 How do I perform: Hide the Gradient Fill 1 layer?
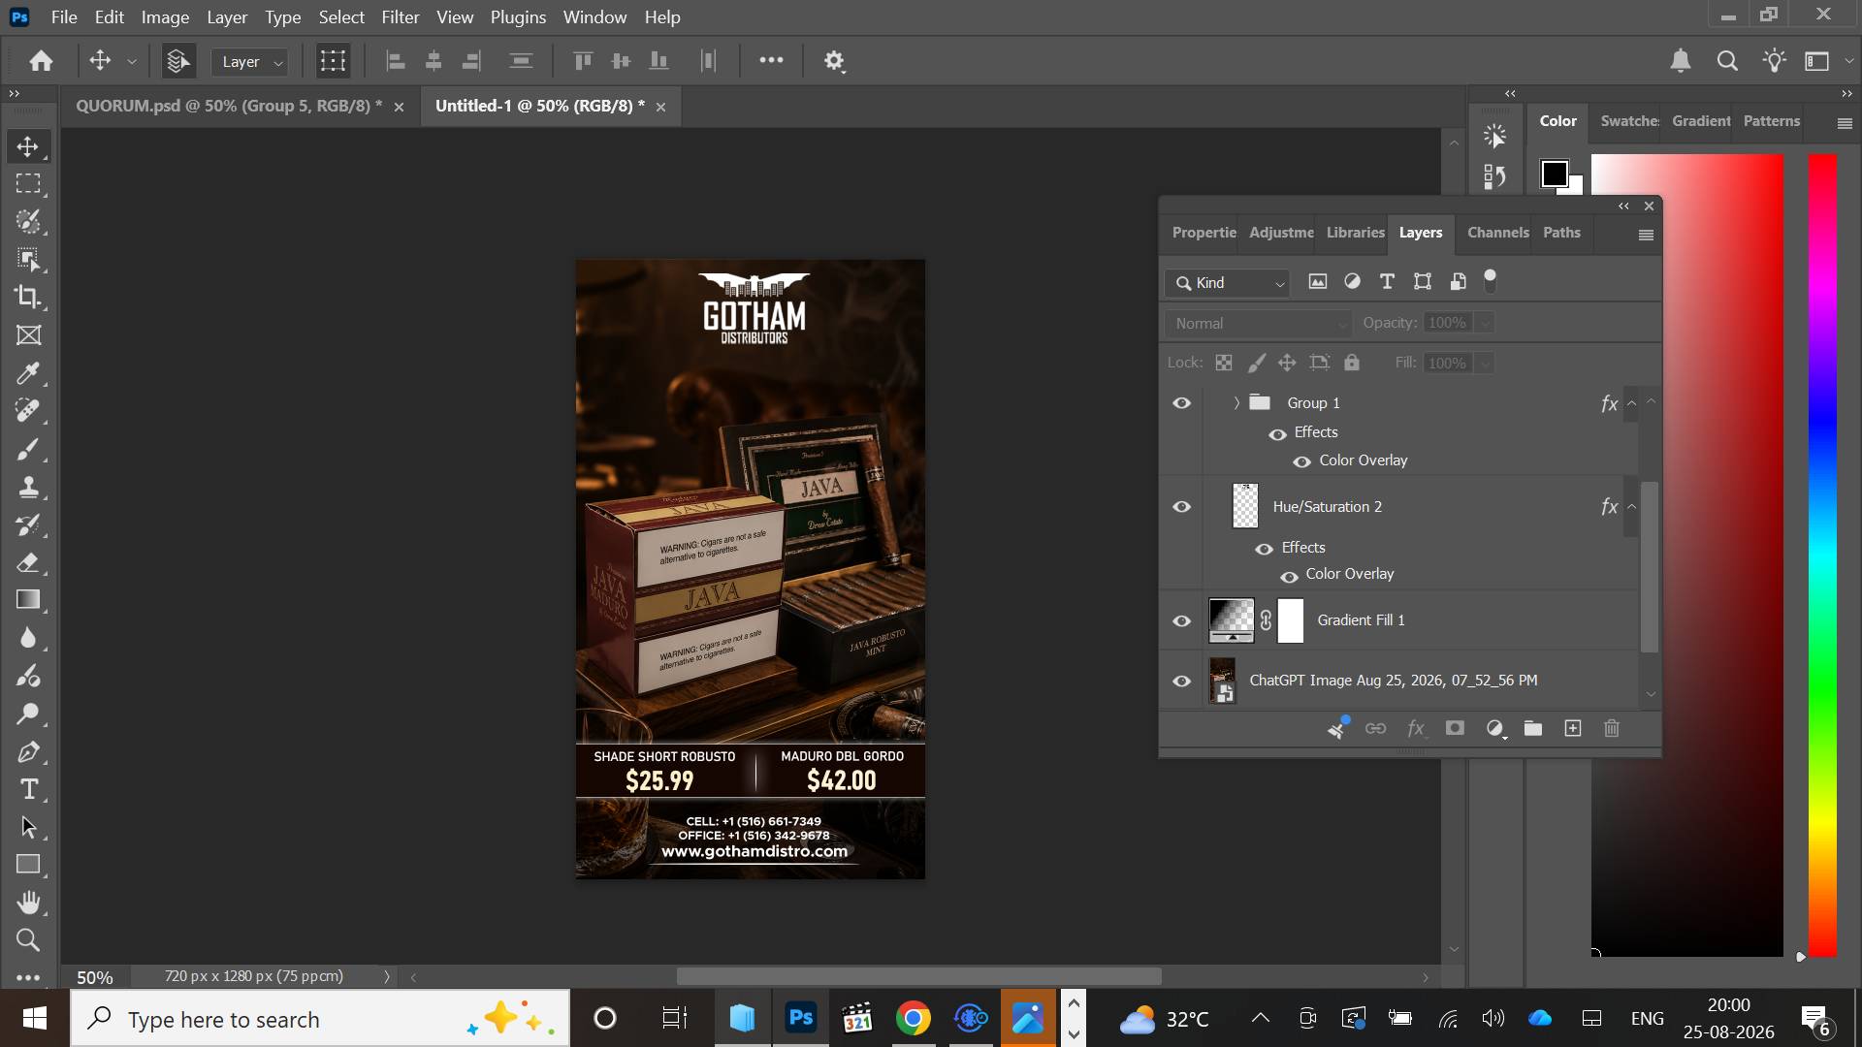coord(1181,620)
